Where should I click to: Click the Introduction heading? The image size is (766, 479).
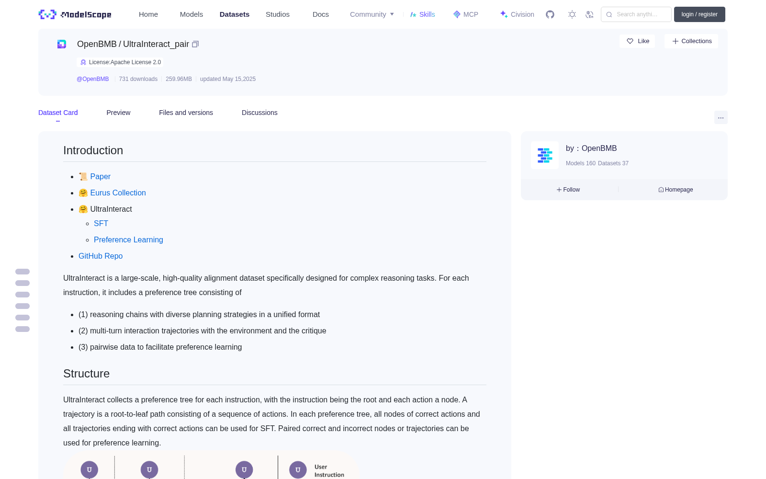pyautogui.click(x=93, y=150)
